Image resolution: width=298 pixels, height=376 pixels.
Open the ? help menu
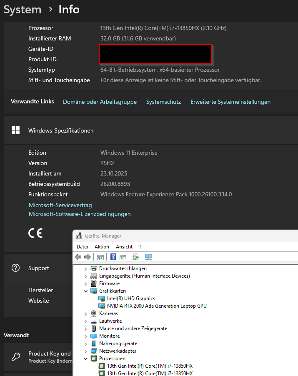click(140, 246)
